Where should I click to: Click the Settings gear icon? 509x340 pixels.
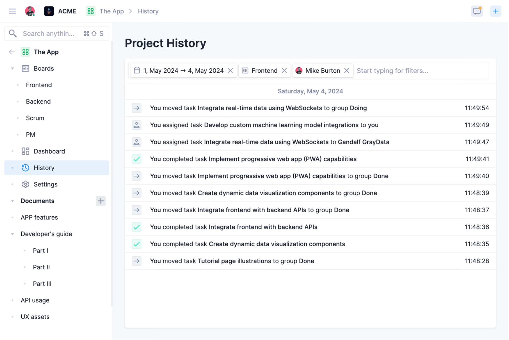[25, 184]
